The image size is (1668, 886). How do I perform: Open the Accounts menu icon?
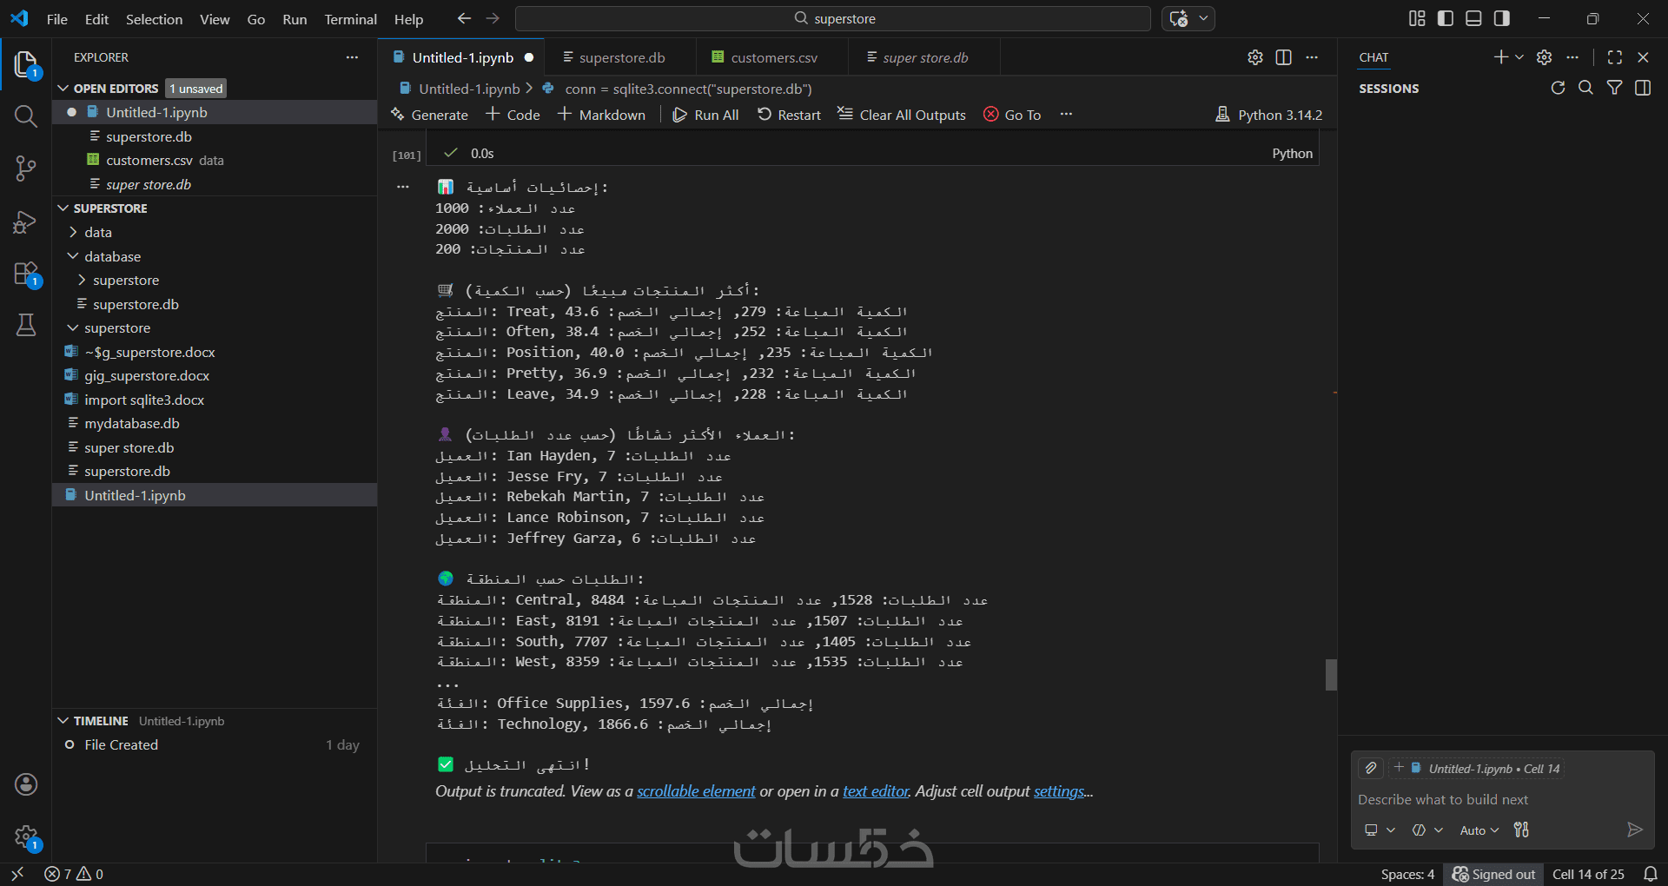(26, 784)
